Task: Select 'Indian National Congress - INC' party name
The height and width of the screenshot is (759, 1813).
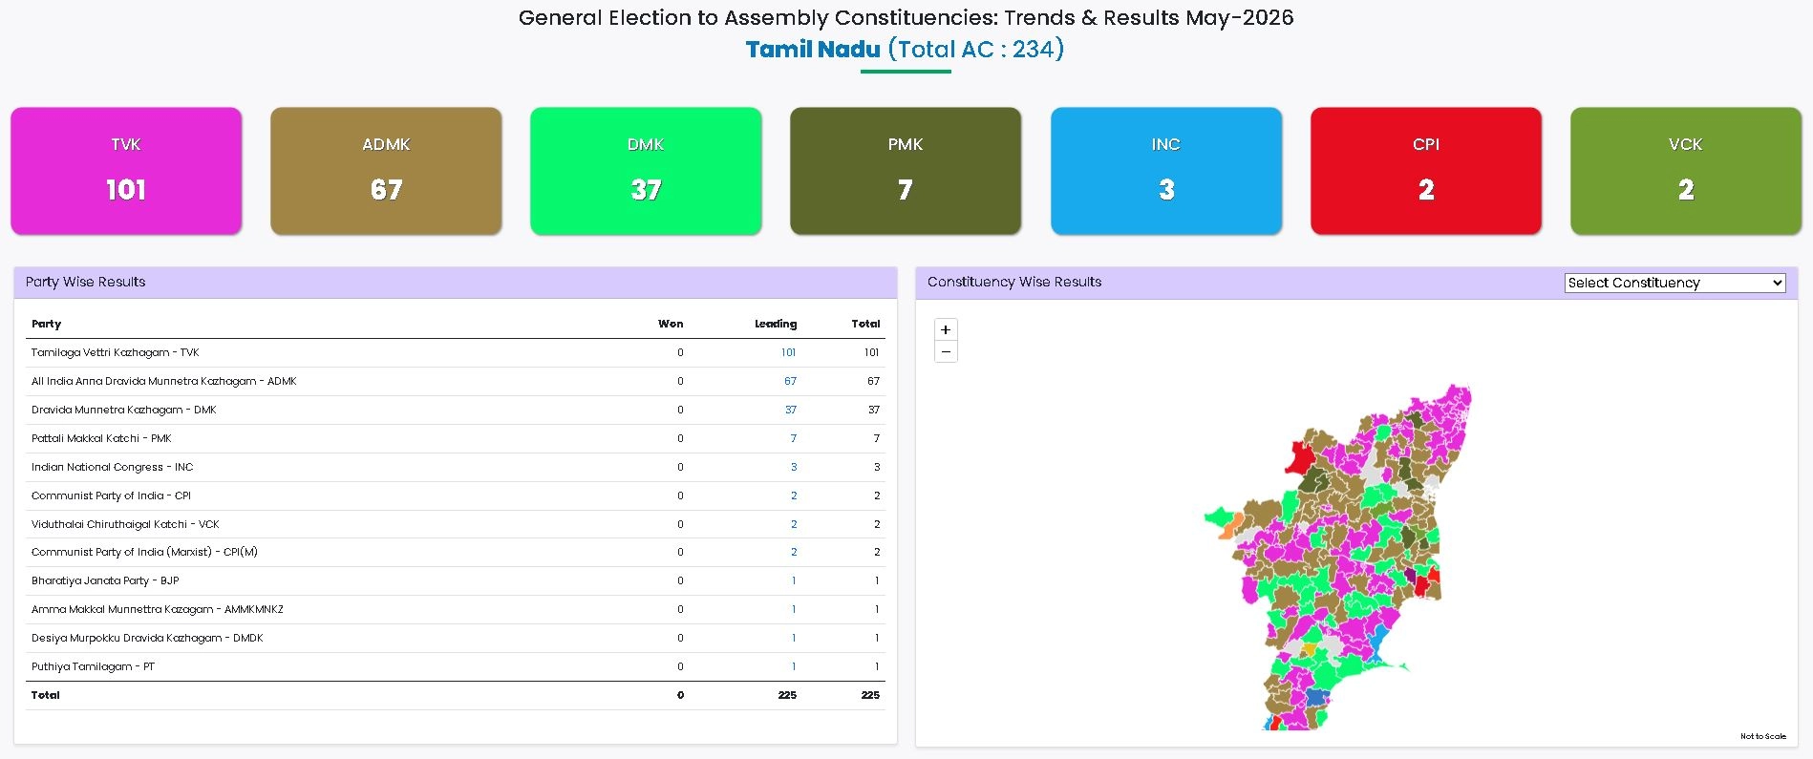Action: pyautogui.click(x=112, y=467)
